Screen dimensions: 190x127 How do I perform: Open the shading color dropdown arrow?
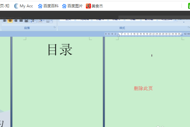coord(44,20)
